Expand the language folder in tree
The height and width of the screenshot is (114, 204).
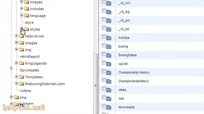pos(21,15)
